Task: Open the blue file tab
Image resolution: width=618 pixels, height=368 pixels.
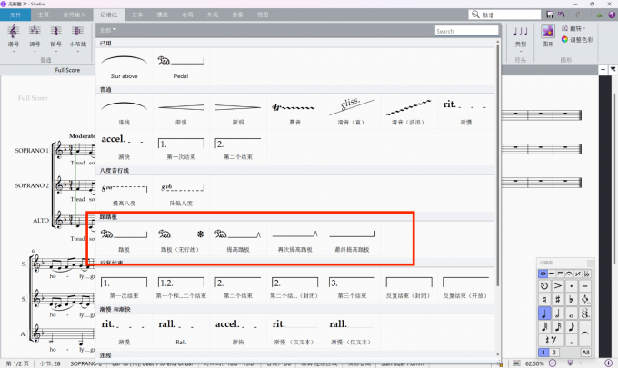Action: coord(15,15)
